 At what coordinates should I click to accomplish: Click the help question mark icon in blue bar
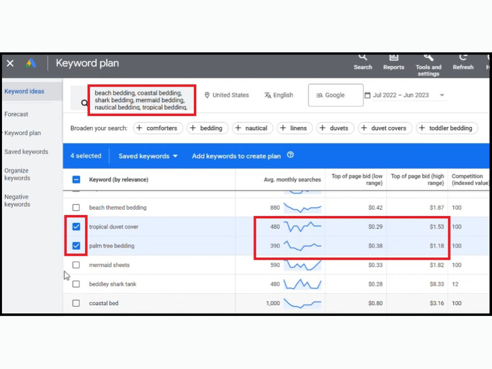(x=290, y=155)
